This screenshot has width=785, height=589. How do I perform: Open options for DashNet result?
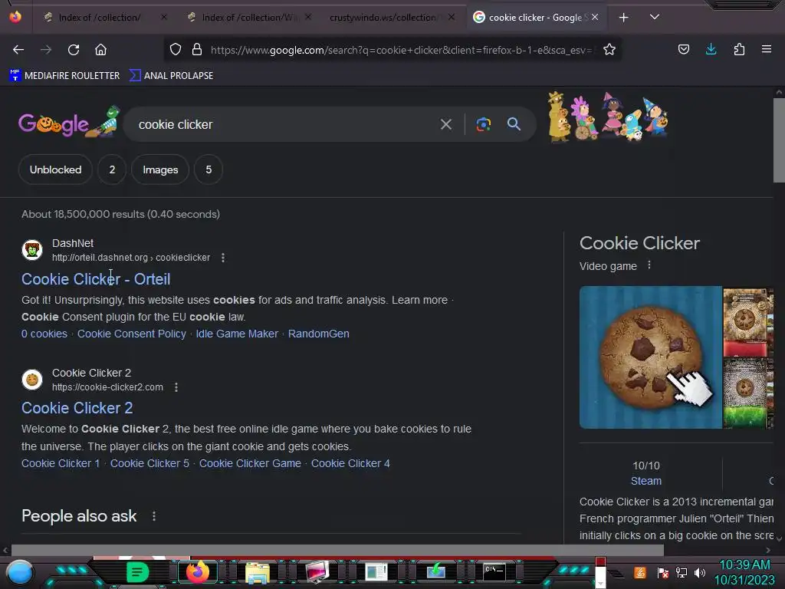(x=223, y=258)
